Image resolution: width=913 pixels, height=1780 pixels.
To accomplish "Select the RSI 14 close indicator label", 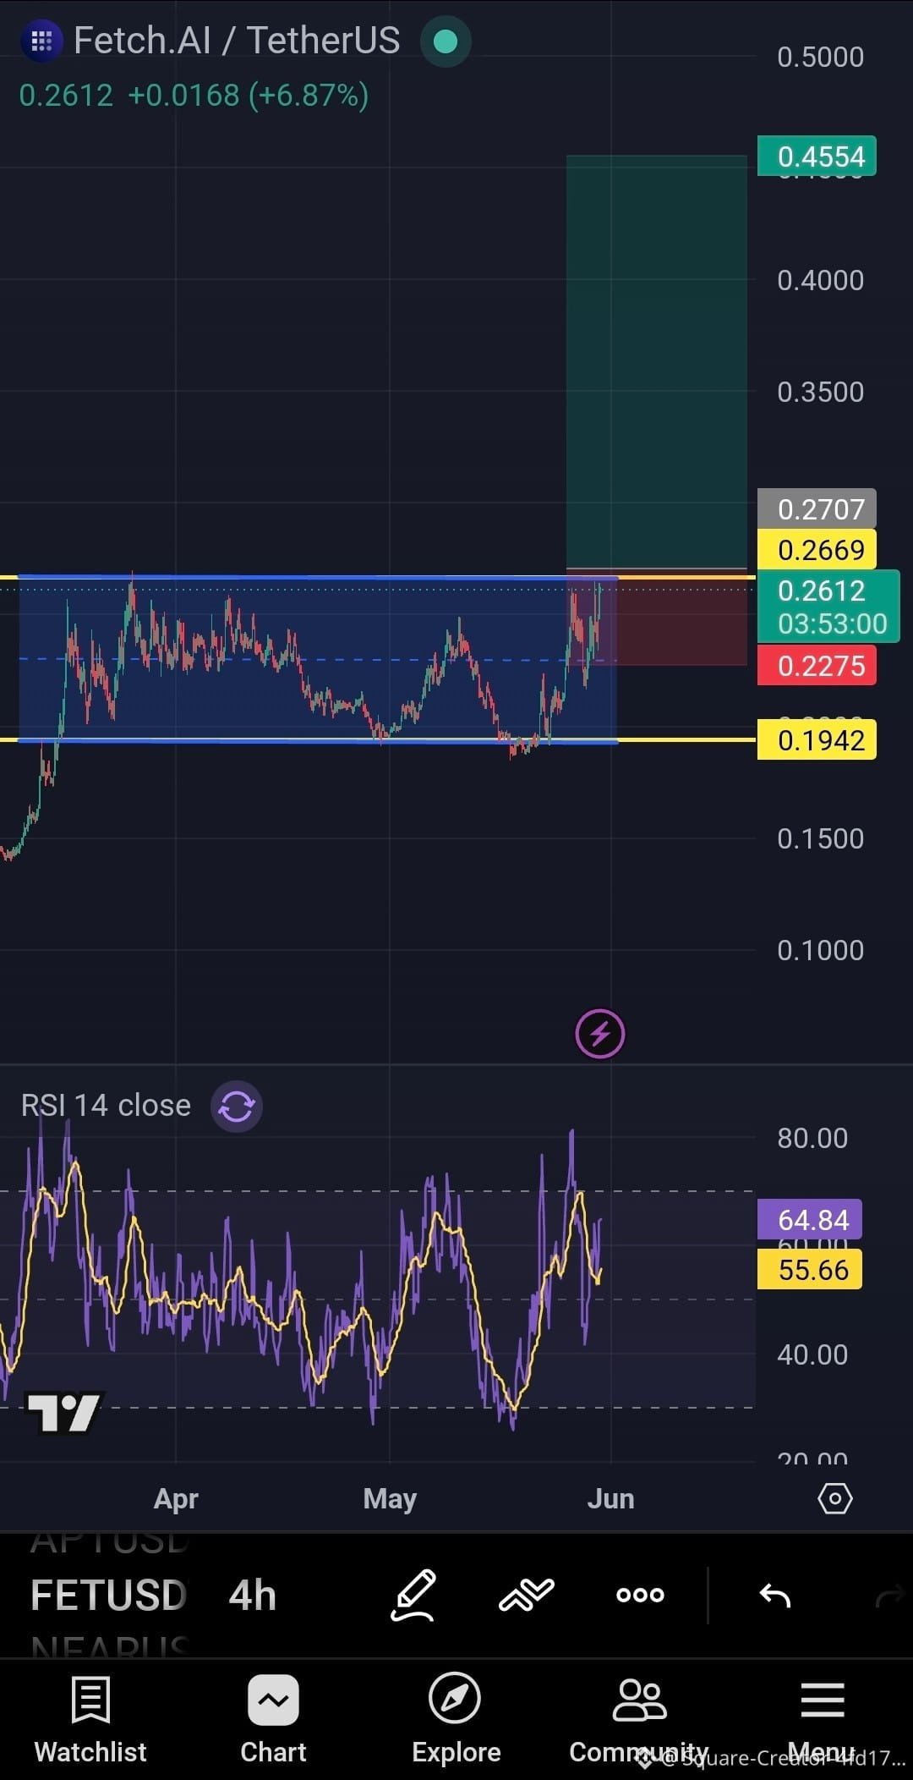I will click(x=106, y=1106).
